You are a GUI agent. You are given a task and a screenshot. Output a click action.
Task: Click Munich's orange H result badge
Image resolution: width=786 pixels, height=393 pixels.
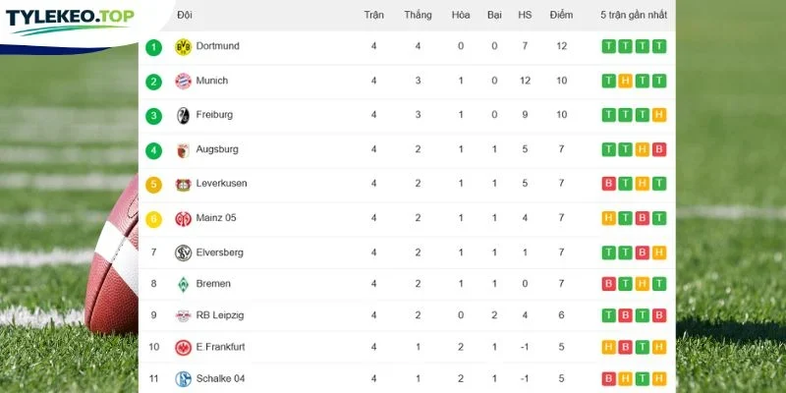coord(625,81)
